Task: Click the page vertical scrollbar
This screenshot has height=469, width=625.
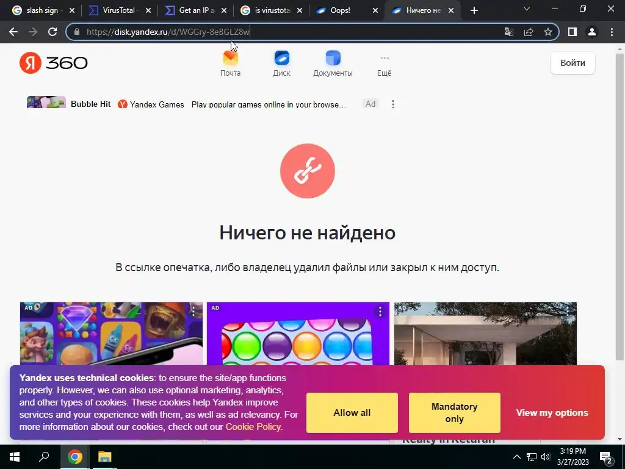Action: point(620,208)
